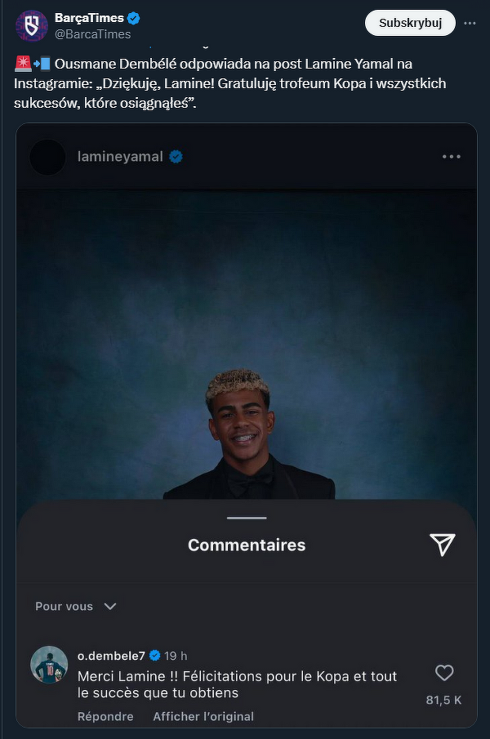Click the drag handle above Commentaires

(x=247, y=518)
